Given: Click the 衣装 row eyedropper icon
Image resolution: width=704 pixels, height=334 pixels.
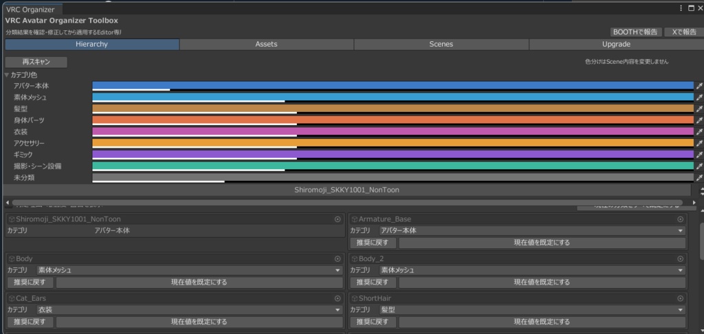Looking at the screenshot, I should coord(699,131).
